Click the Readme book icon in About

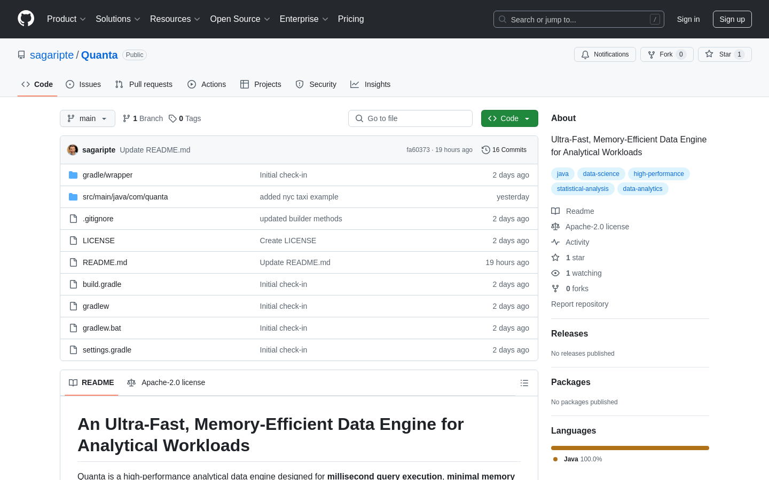[555, 211]
